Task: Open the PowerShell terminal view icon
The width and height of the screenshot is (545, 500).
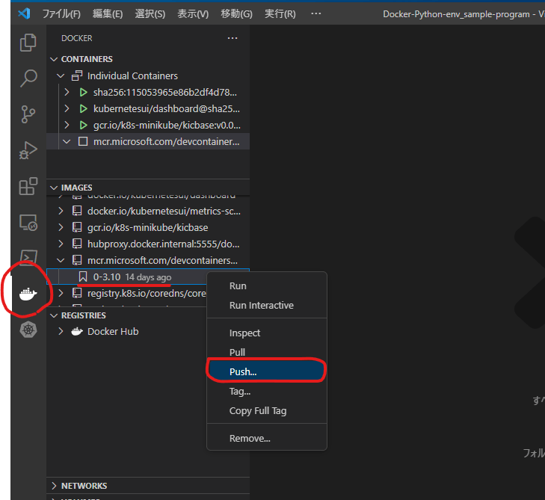Action: pos(28,258)
